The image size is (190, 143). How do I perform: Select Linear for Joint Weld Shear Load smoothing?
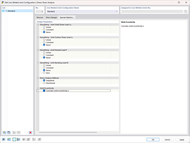pos(44,27)
